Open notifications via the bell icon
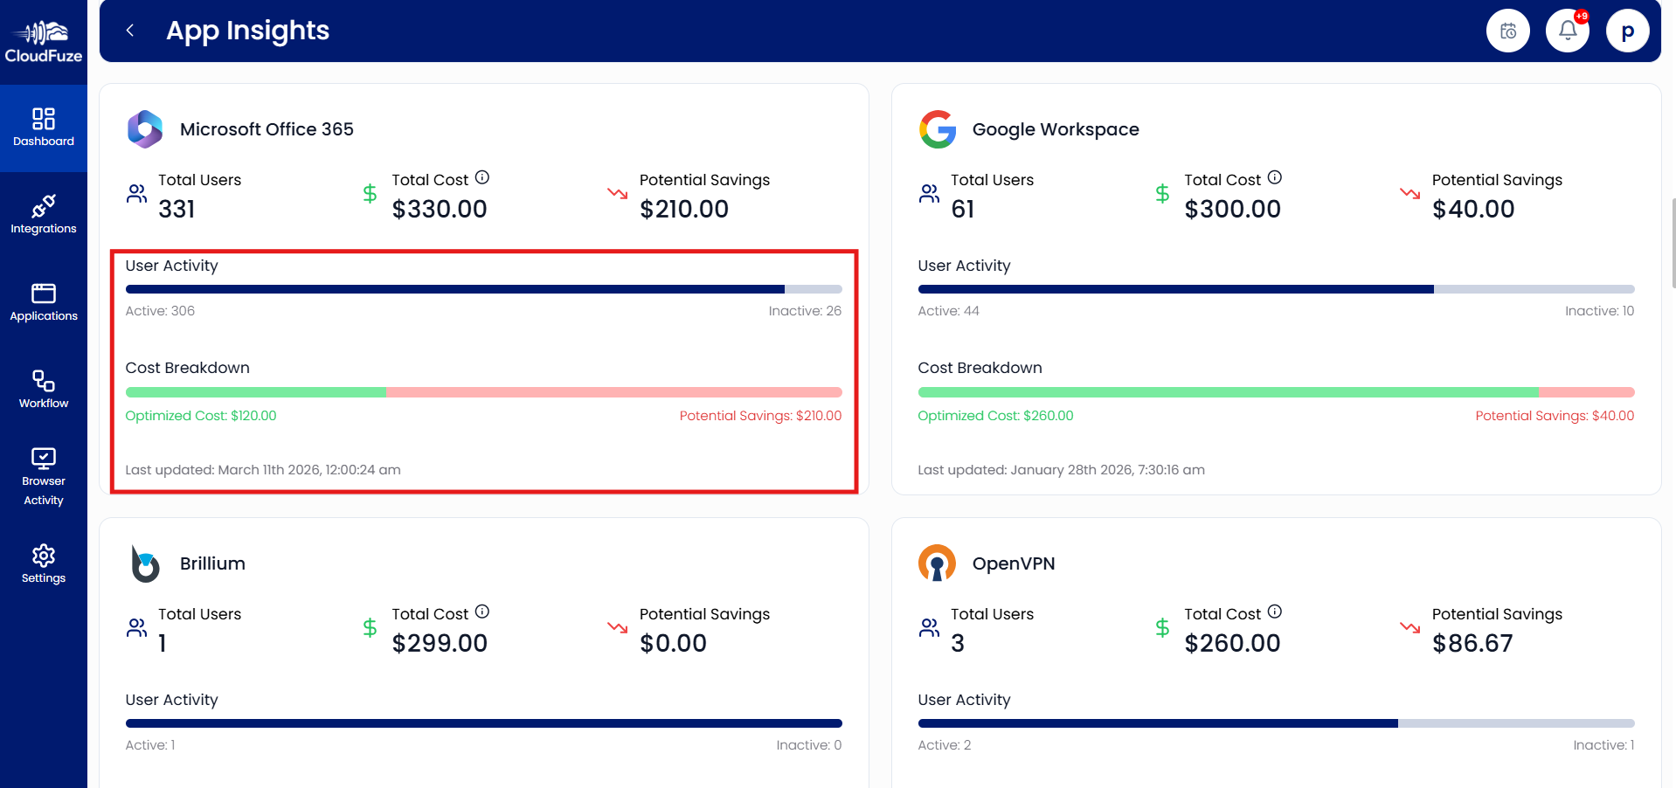 1567,30
